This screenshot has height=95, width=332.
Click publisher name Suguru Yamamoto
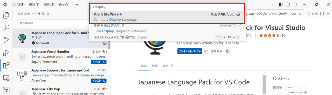pos(44,62)
